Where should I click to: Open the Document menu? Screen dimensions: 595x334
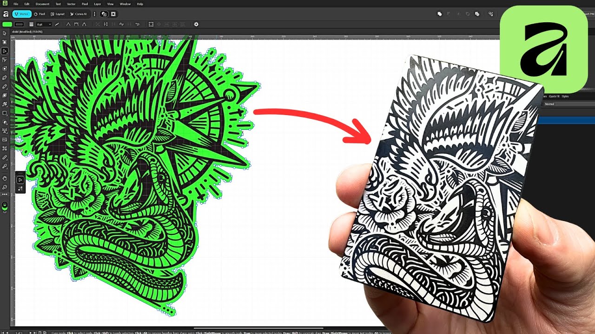42,4
